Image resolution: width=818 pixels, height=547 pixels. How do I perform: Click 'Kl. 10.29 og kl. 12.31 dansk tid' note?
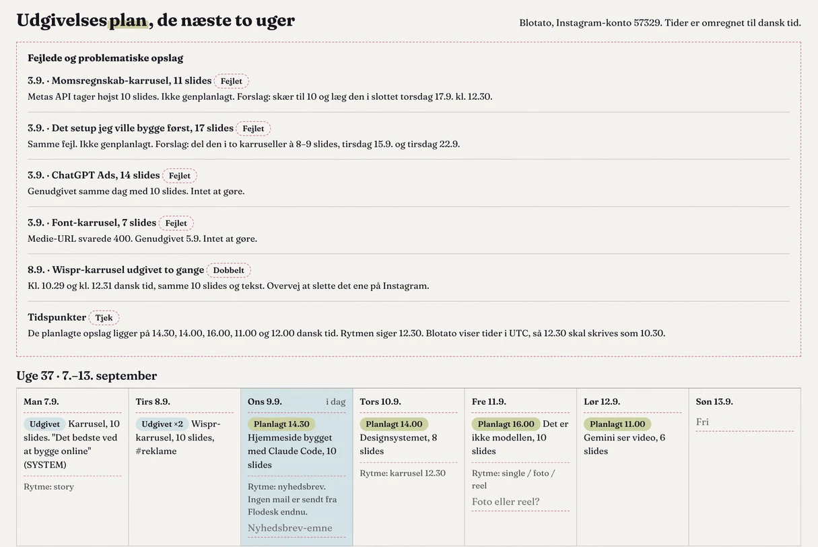(x=228, y=286)
